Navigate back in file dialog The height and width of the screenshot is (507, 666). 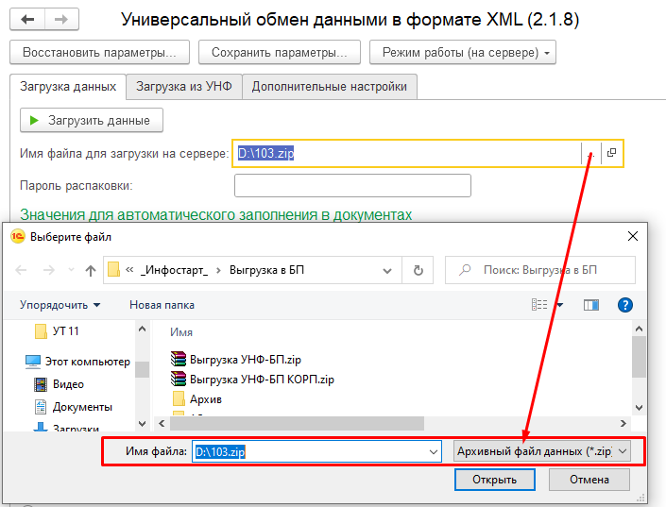[21, 270]
